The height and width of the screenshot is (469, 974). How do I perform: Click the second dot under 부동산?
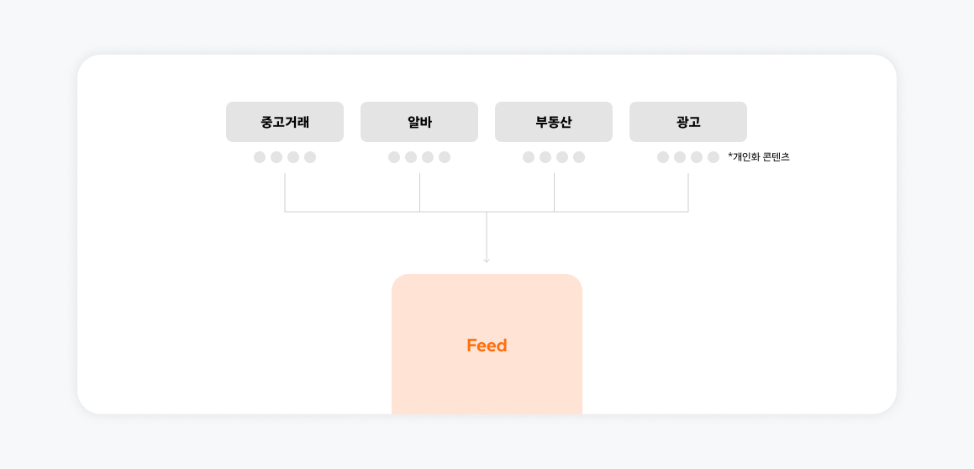[x=545, y=157]
